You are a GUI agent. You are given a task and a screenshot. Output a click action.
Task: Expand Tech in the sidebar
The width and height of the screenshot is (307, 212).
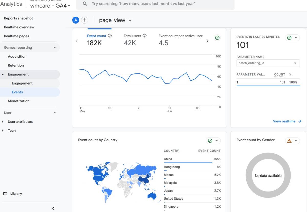point(3,131)
